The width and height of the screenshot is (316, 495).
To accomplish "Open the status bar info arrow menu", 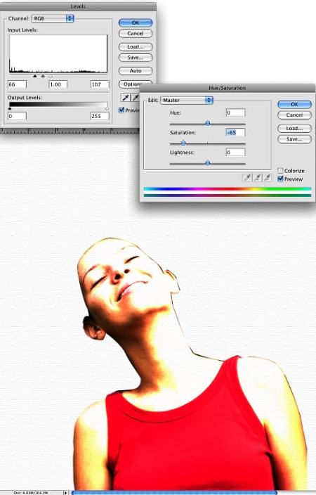I will coord(65,492).
